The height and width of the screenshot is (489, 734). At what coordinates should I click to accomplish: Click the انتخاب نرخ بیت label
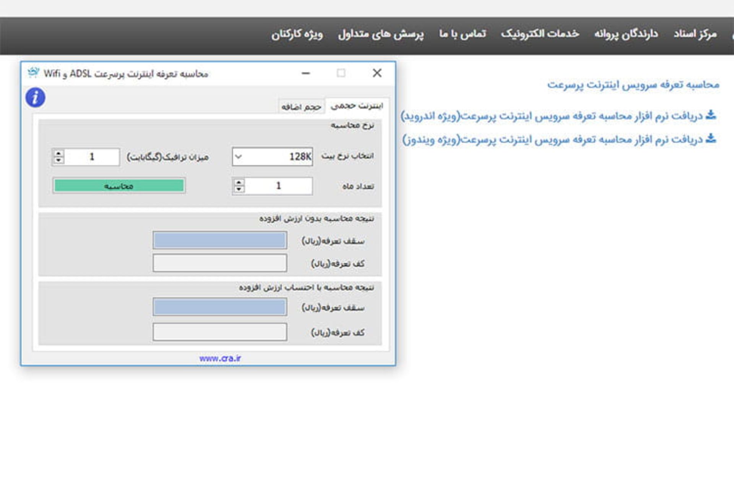click(x=348, y=156)
